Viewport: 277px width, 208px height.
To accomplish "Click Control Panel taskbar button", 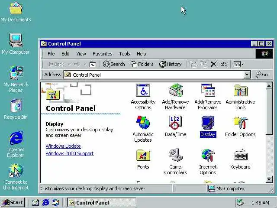I will coord(101,203).
